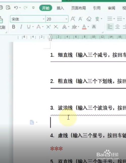Screen dimensions: 126x163
Task: Toggle italic formatting I
Action: click(x=21, y=27)
